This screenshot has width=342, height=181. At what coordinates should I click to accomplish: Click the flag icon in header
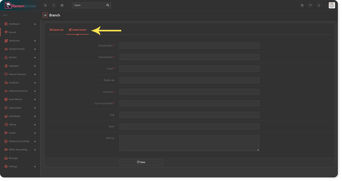tap(310, 5)
